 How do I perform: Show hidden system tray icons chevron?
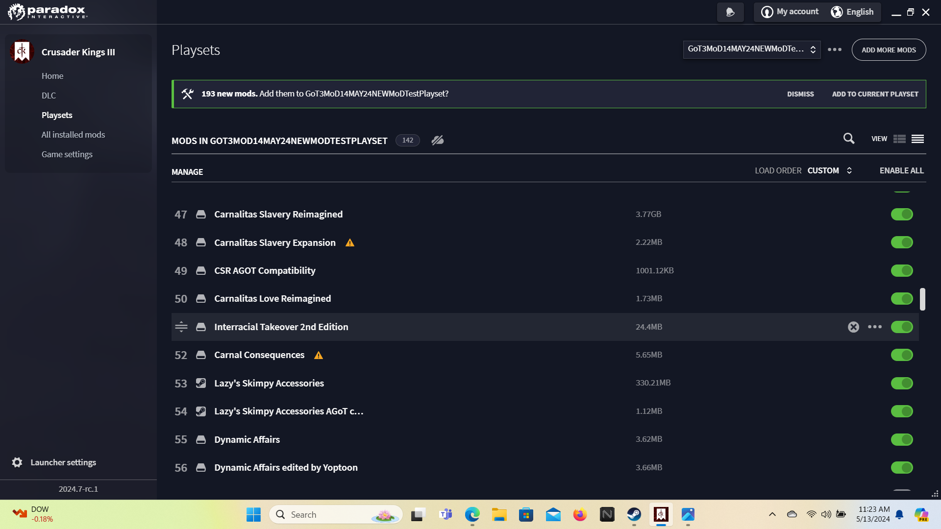coord(772,514)
